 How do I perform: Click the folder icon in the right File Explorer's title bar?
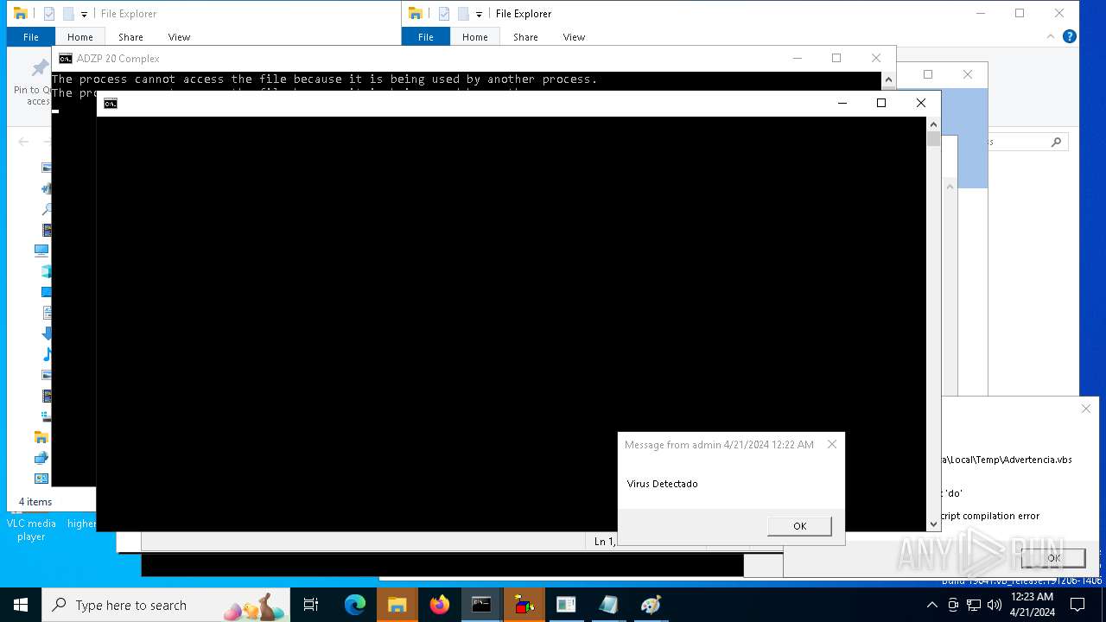[x=416, y=14]
